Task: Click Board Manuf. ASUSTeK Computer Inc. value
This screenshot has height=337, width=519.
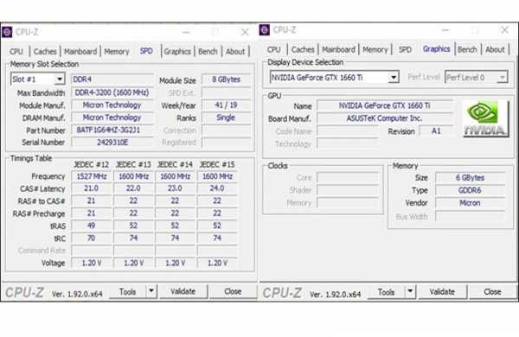Action: [x=385, y=118]
